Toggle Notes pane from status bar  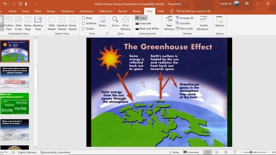point(174,152)
